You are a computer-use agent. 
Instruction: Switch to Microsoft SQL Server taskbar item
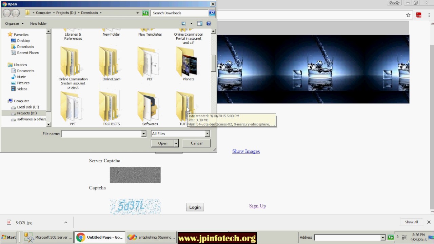(x=49, y=237)
